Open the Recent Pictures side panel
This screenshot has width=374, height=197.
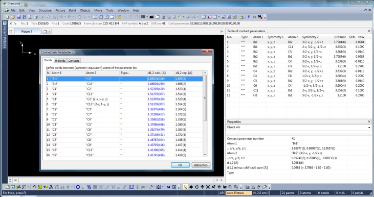pos(4,35)
